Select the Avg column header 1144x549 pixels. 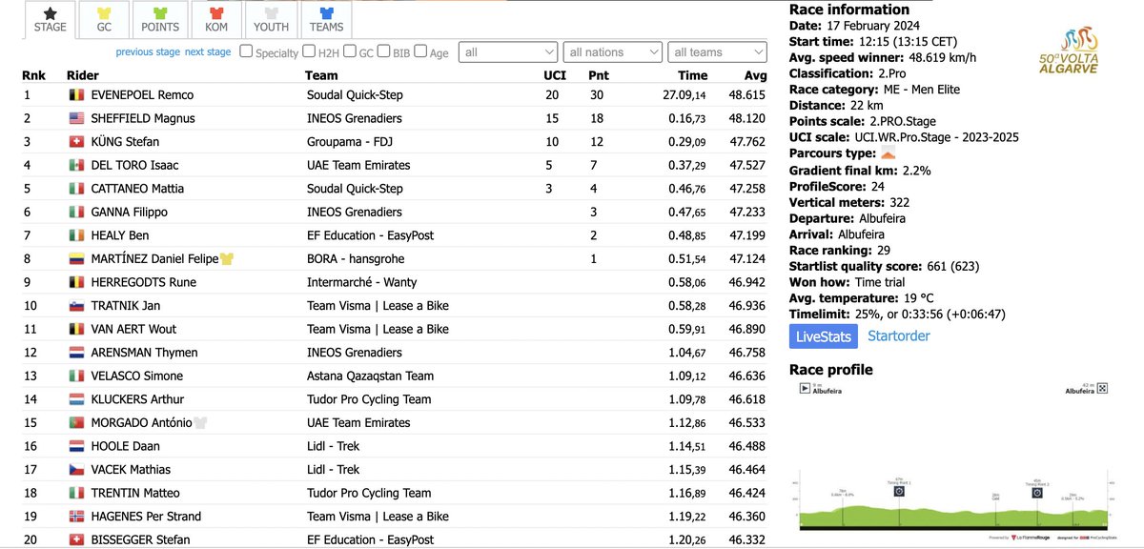point(756,75)
